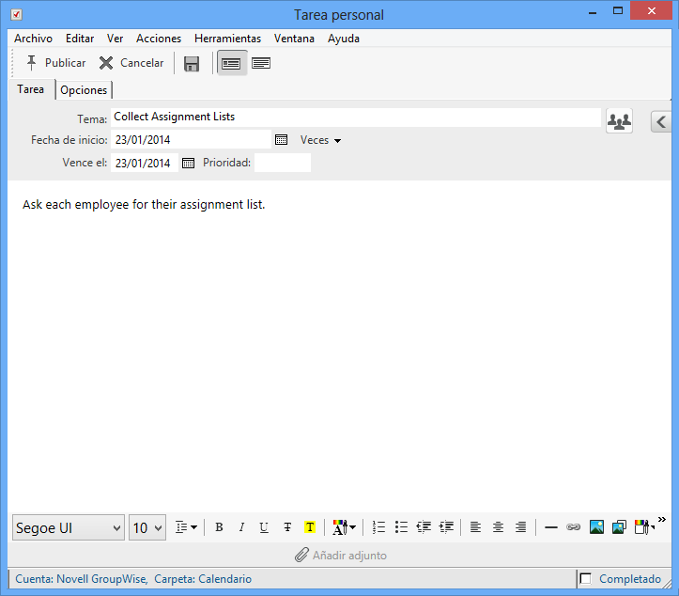
Task: Click the Tarea personal window icon
Action: [17, 15]
